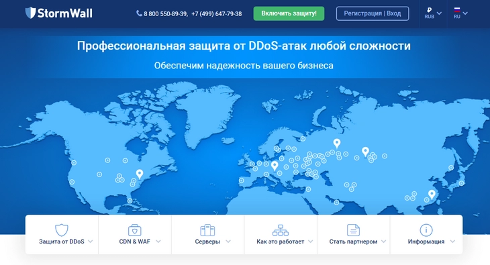Viewport: 490px width, 265px height.
Task: Click the subtitle Обеспечим надежность вашего бизнеса
Action: [x=244, y=65]
